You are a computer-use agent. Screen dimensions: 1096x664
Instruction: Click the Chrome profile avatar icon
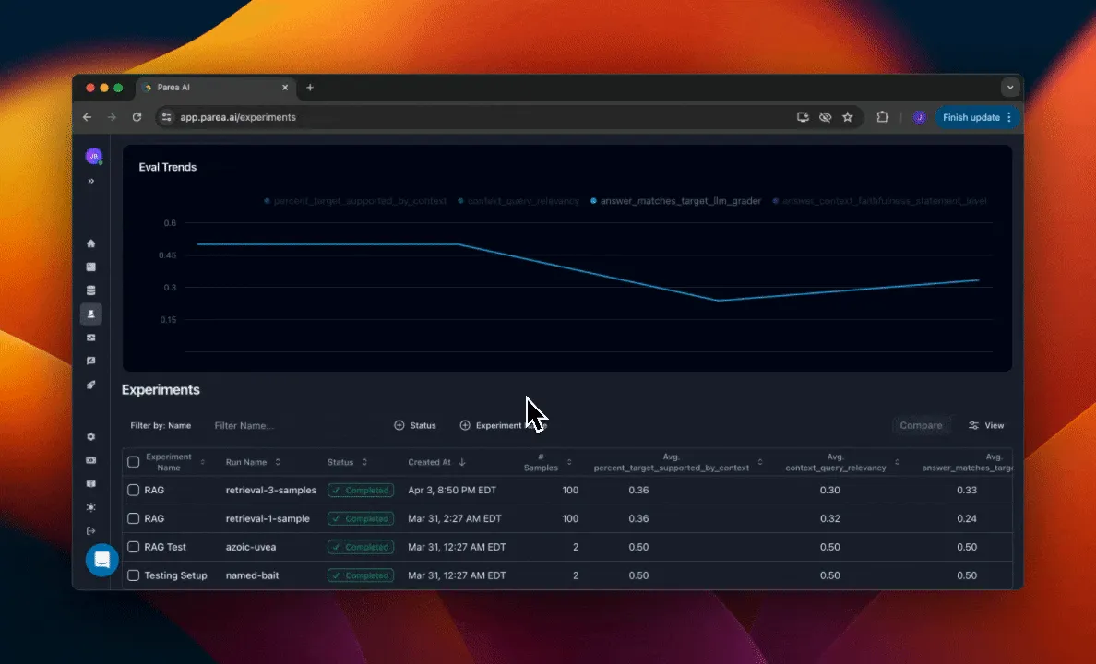coord(919,117)
